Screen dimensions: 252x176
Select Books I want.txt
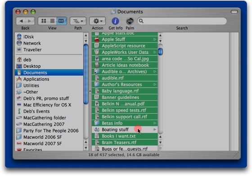click(x=125, y=136)
